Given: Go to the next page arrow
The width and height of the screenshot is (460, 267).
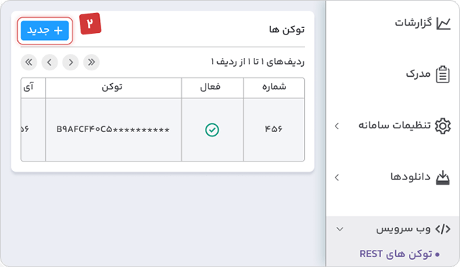Looking at the screenshot, I should [50, 62].
